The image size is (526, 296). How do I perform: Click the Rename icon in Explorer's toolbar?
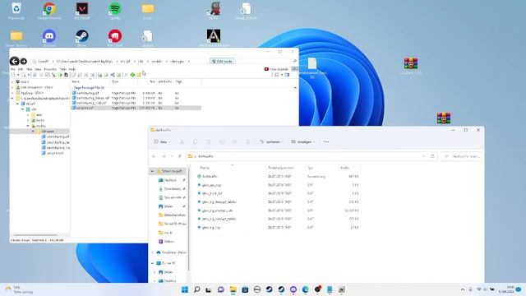[221, 142]
